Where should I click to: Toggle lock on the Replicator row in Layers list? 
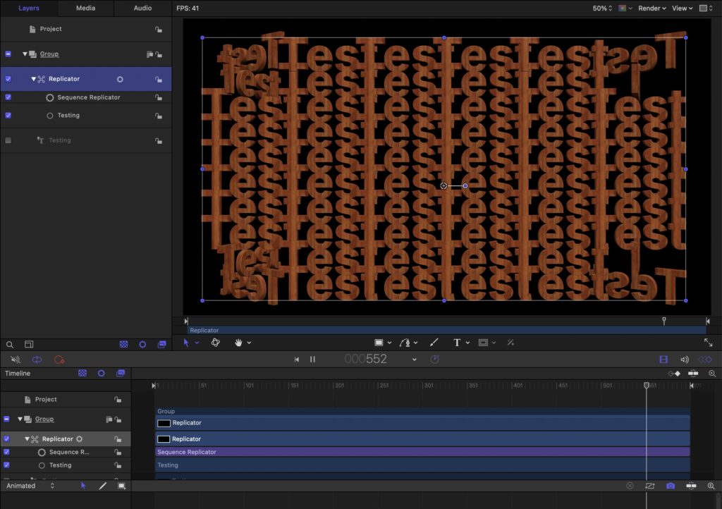pyautogui.click(x=159, y=79)
